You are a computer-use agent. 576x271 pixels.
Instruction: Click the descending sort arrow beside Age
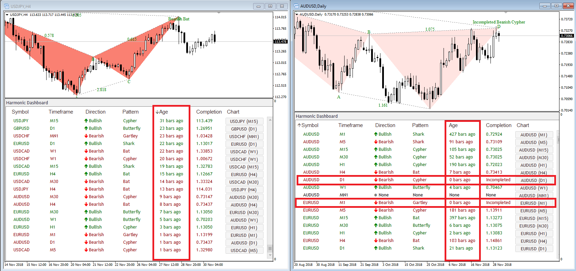coord(157,112)
